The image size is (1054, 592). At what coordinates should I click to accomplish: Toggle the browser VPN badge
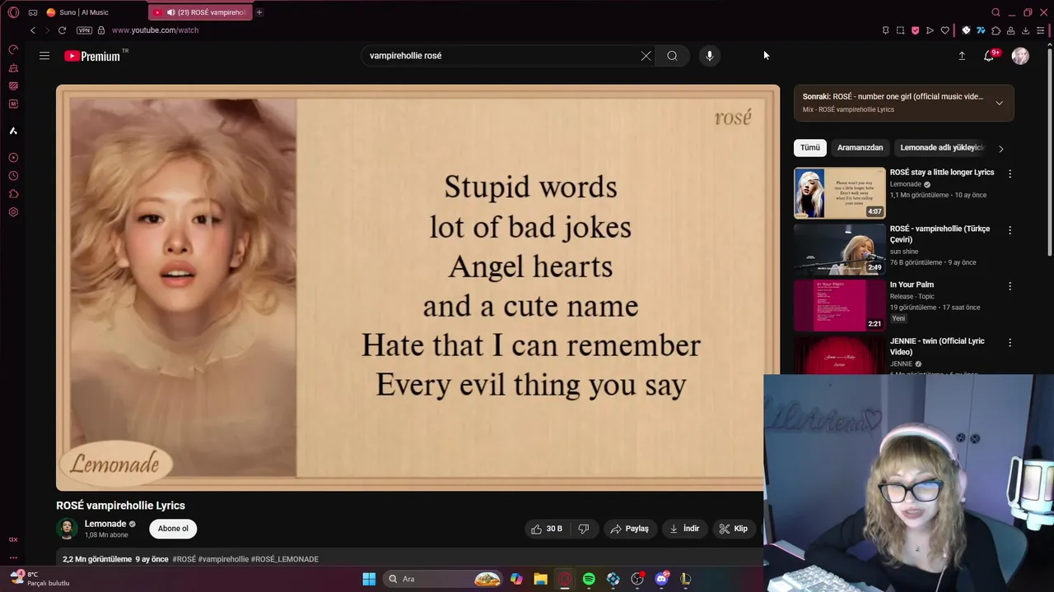pyautogui.click(x=84, y=30)
